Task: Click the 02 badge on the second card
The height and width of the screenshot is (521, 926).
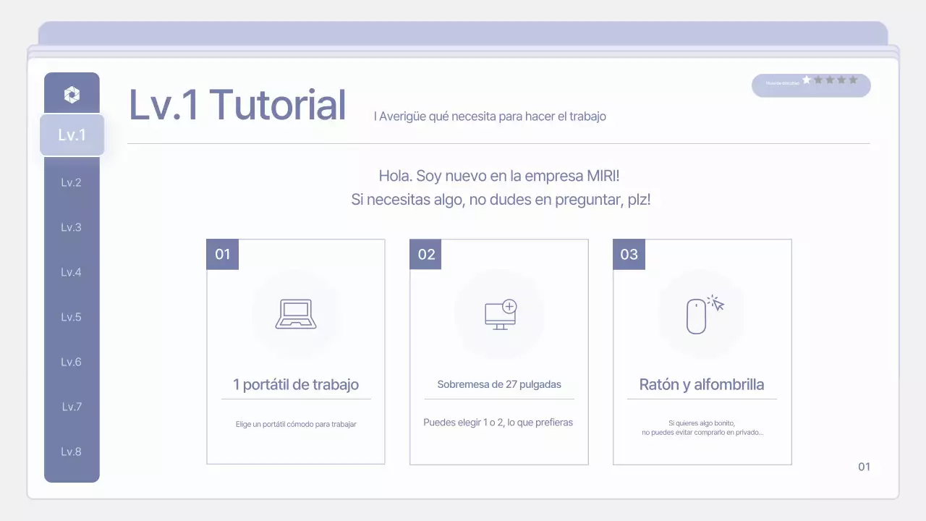Action: click(x=425, y=254)
